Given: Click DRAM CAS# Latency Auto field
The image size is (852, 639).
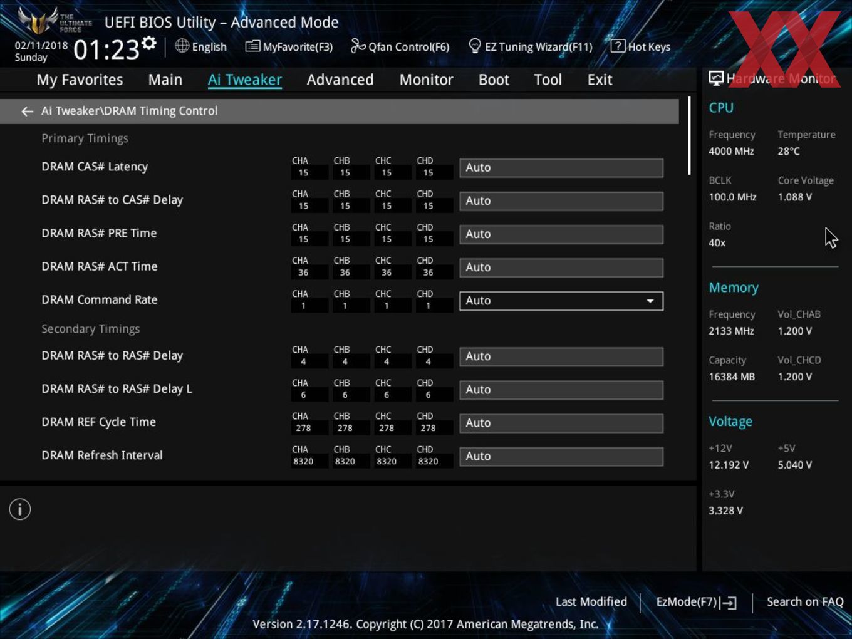Looking at the screenshot, I should (561, 168).
